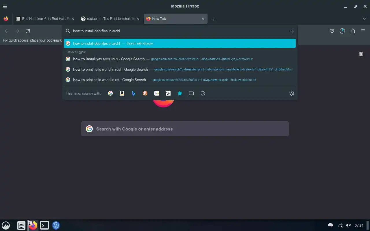This screenshot has width=370, height=231.
Task: Click into the URL bar text field
Action: click(179, 31)
